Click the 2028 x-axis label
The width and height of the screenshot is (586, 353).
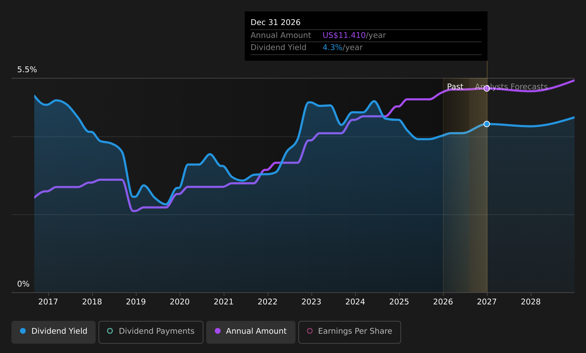[531, 302]
